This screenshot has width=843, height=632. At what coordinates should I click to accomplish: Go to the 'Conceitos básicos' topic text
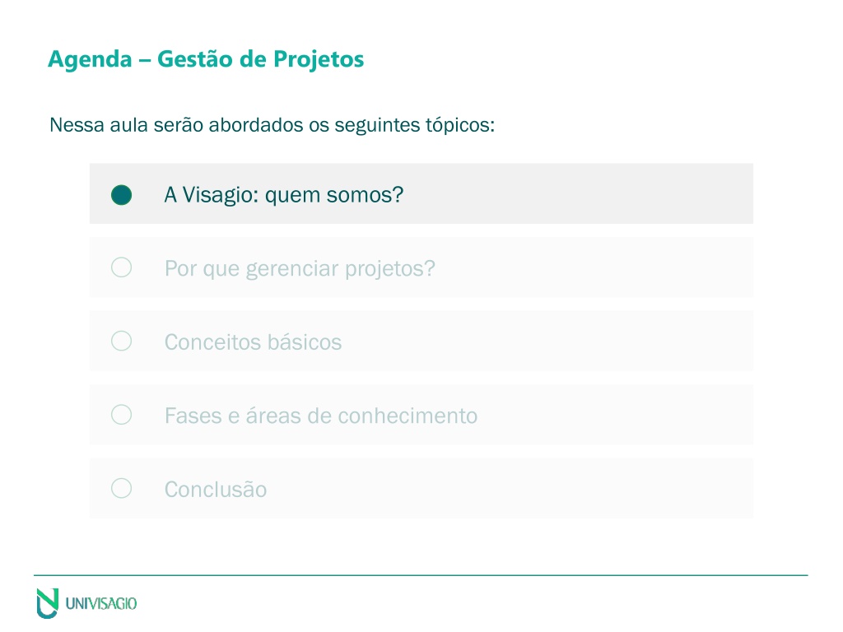pos(254,342)
